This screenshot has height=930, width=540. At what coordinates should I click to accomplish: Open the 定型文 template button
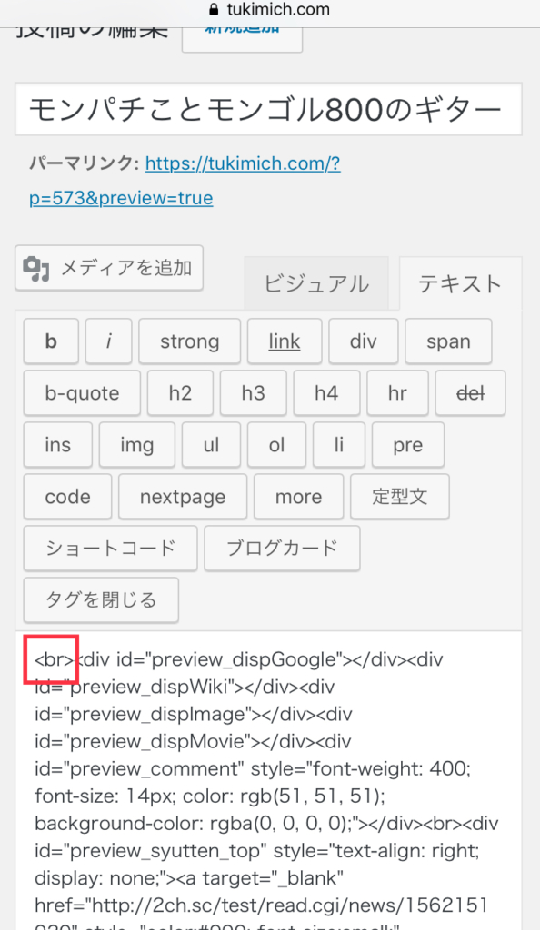coord(400,497)
